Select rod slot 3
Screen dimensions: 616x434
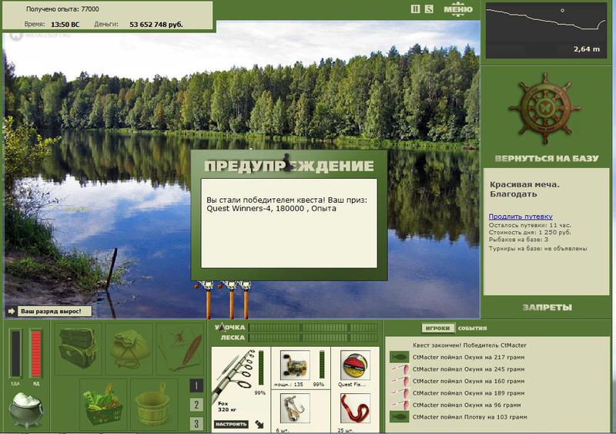pyautogui.click(x=196, y=423)
